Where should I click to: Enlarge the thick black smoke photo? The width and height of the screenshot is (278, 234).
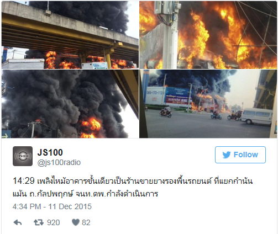pos(70,104)
